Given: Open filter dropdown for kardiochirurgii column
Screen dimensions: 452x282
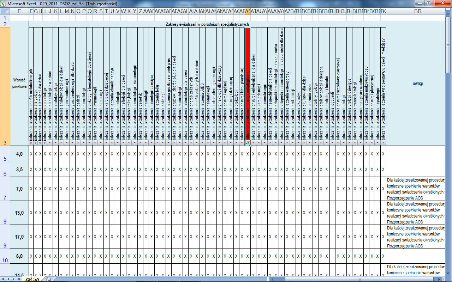Looking at the screenshot, I should [259, 142].
